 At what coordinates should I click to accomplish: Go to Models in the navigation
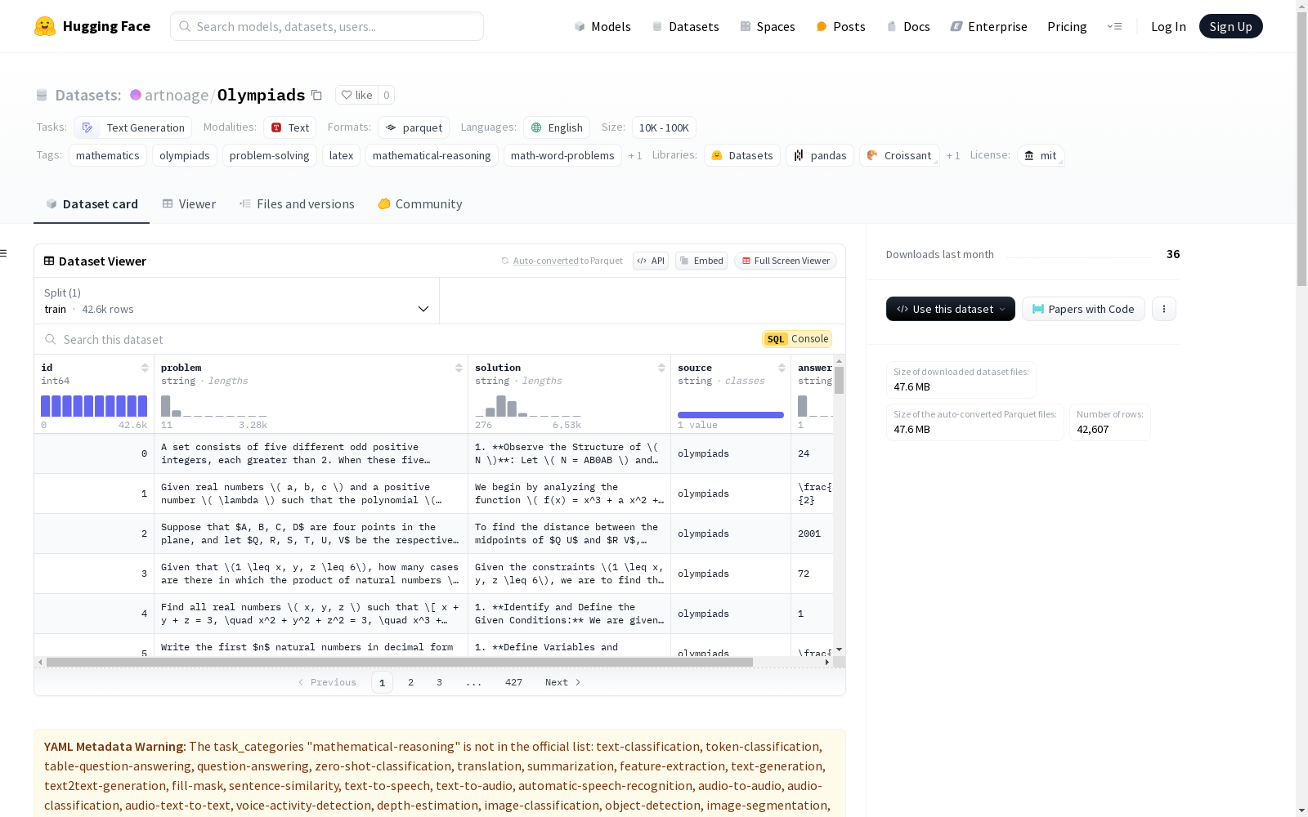[x=602, y=26]
